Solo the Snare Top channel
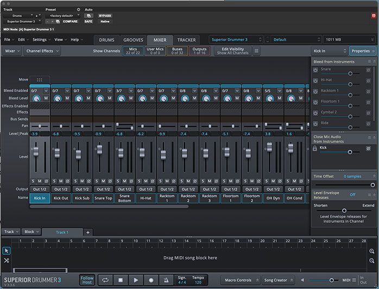379x289 pixels. coord(97,181)
